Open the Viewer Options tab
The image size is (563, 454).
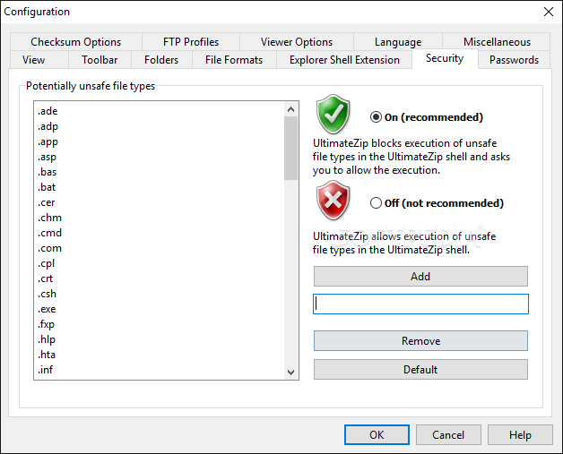coord(297,42)
